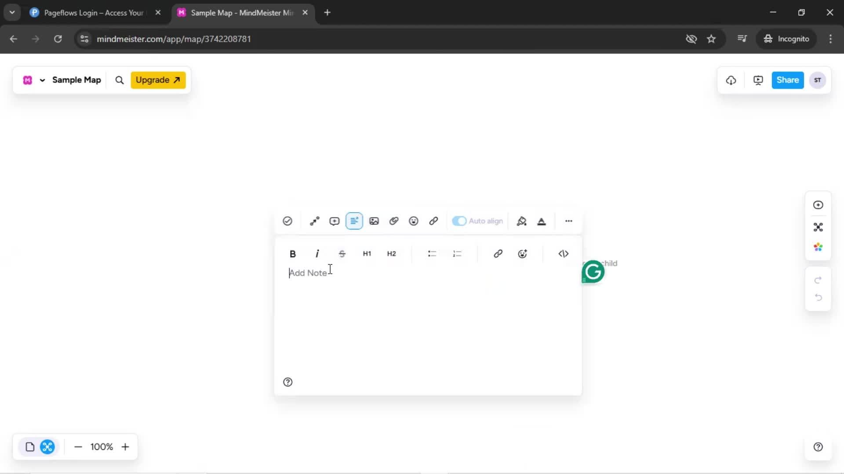Insert numbered list in note
844x474 pixels.
click(457, 254)
